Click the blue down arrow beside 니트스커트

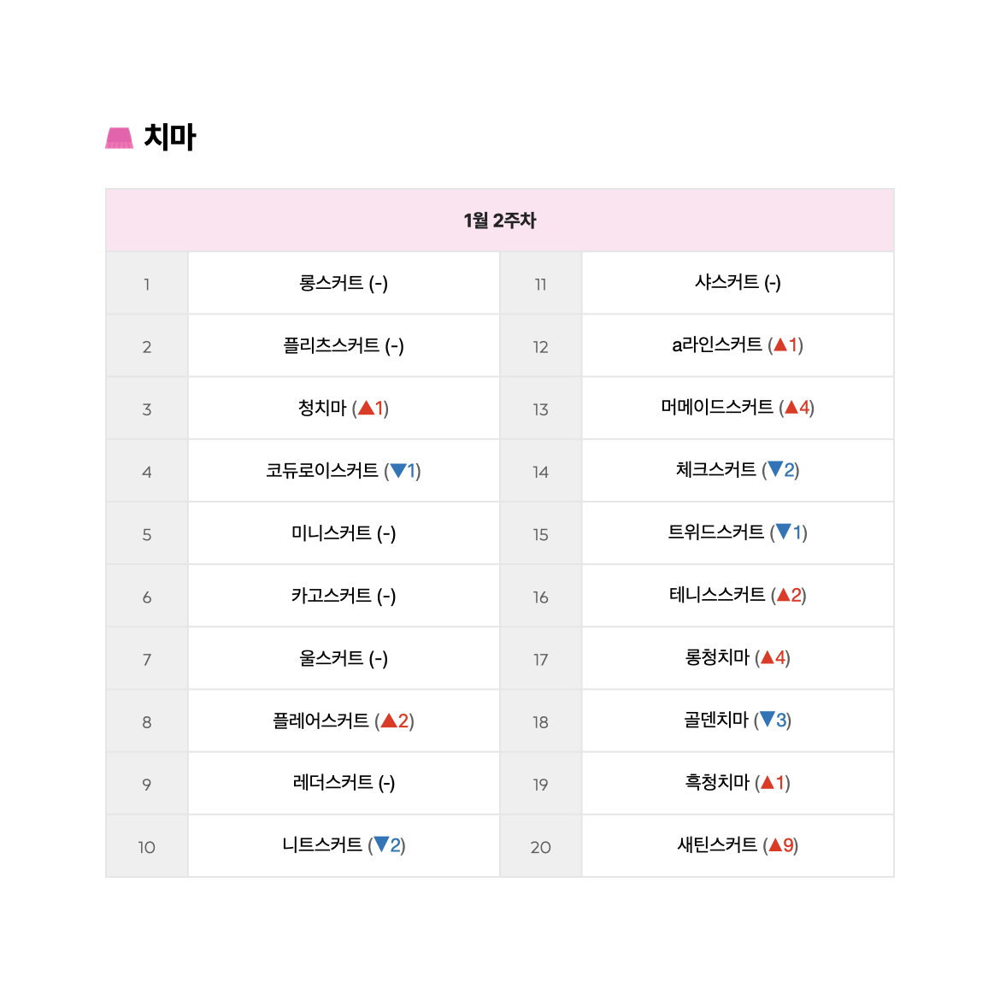point(381,844)
